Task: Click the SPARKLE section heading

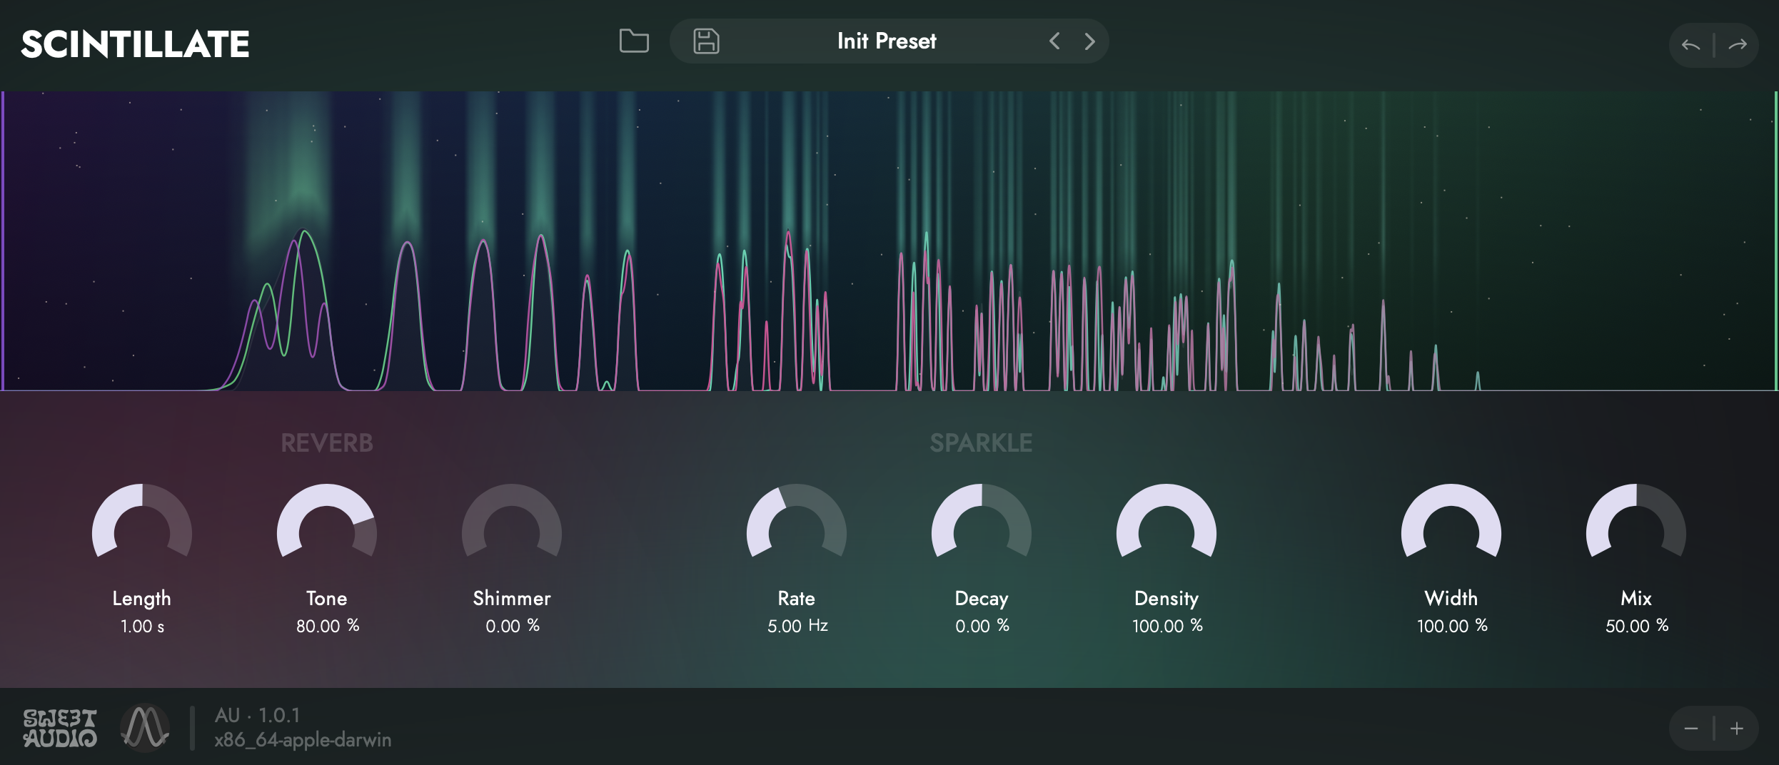Action: click(x=981, y=443)
